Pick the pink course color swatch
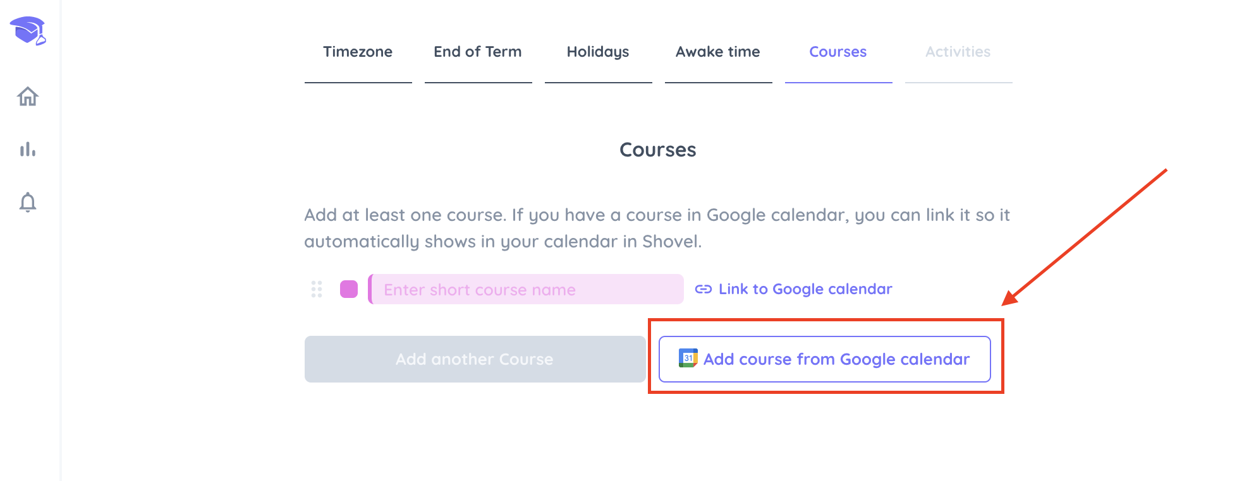 349,289
